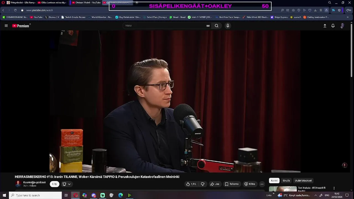Open Kuuntelijja-podcast channel avatar
The width and height of the screenshot is (354, 199).
[x=18, y=184]
